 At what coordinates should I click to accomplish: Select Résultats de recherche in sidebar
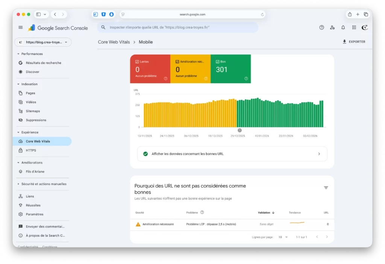(x=43, y=63)
